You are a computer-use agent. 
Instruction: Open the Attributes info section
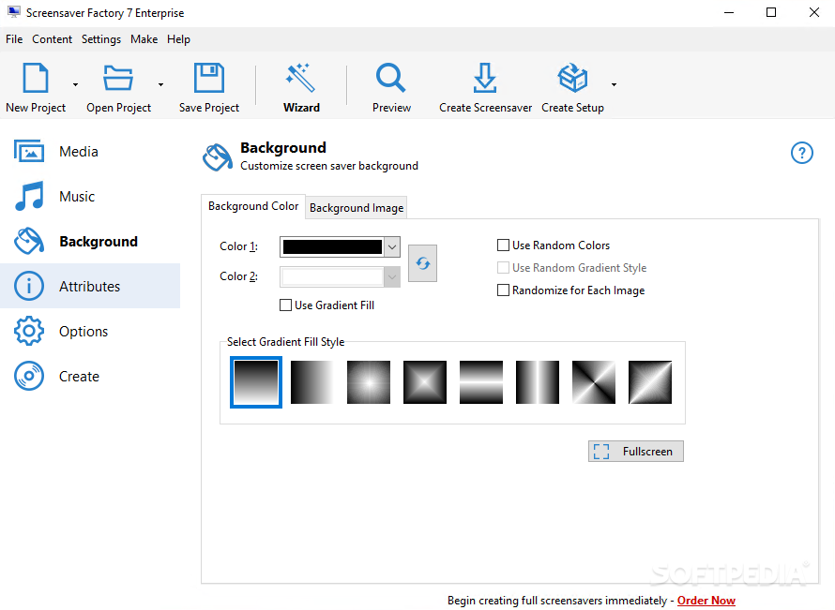(90, 286)
